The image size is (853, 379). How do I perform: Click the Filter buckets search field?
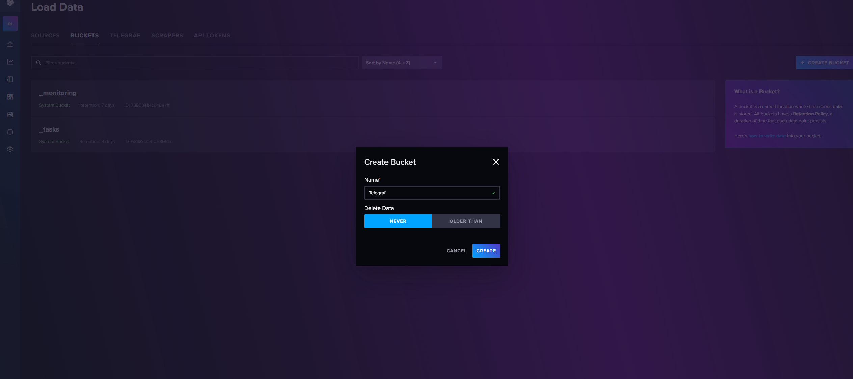(x=199, y=63)
